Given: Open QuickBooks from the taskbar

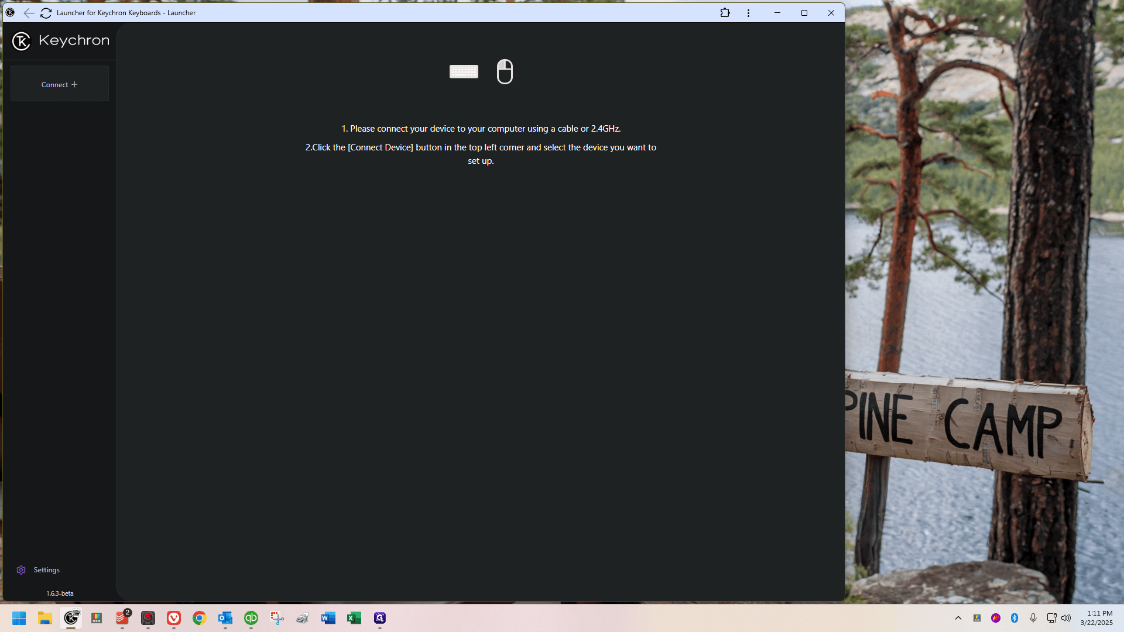Looking at the screenshot, I should click(x=251, y=618).
